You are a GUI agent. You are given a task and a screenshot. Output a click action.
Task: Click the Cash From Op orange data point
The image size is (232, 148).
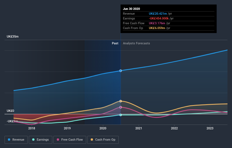121,101
